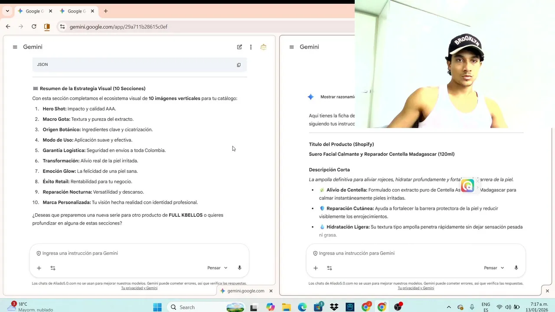Select 'Descripción Corta' heading text
This screenshot has width=555, height=312.
[329, 170]
